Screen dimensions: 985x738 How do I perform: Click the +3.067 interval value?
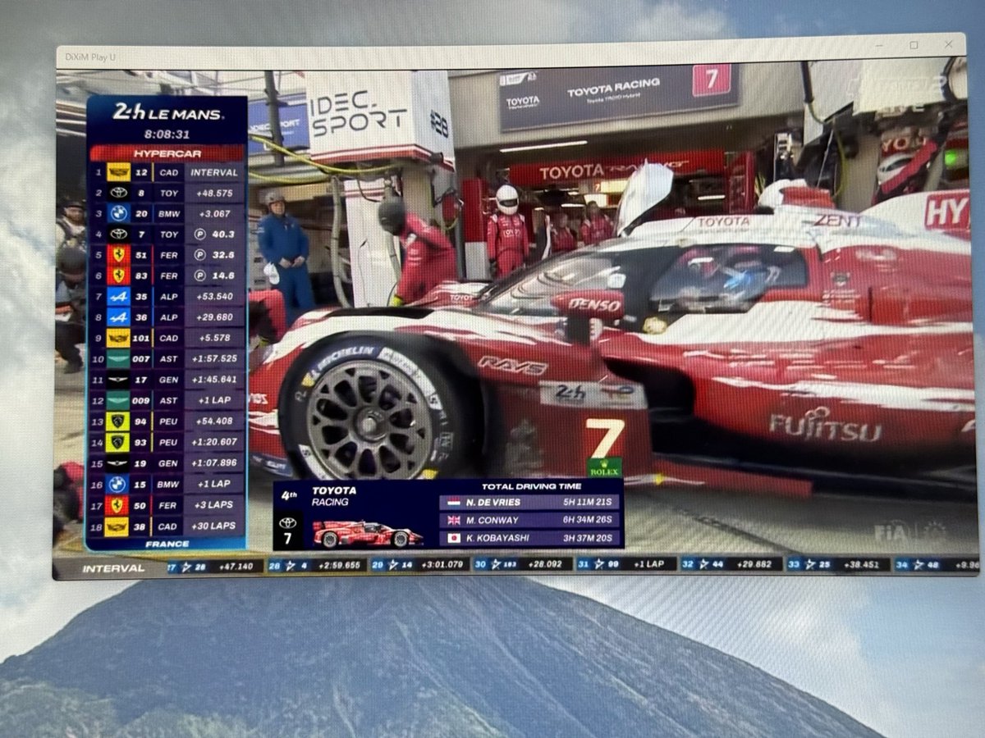tap(217, 213)
